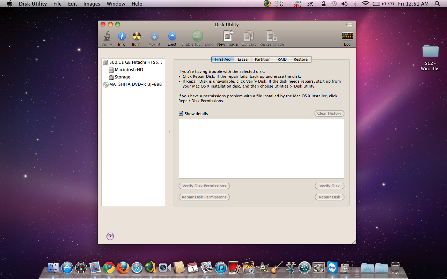Open iCal calendar from the Dock
Screen dimensions: 447x279
(x=193, y=267)
